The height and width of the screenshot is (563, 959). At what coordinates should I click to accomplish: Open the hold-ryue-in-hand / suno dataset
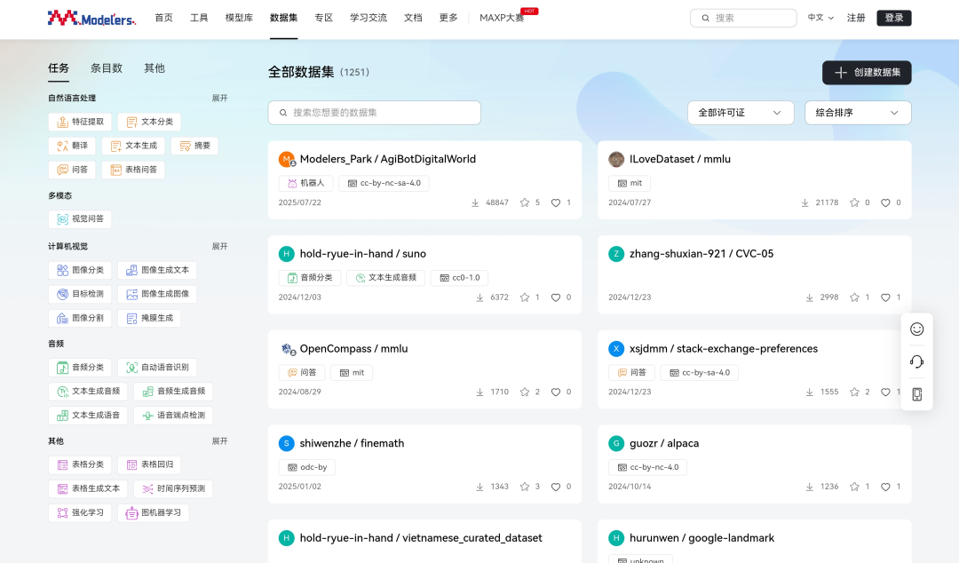click(362, 253)
